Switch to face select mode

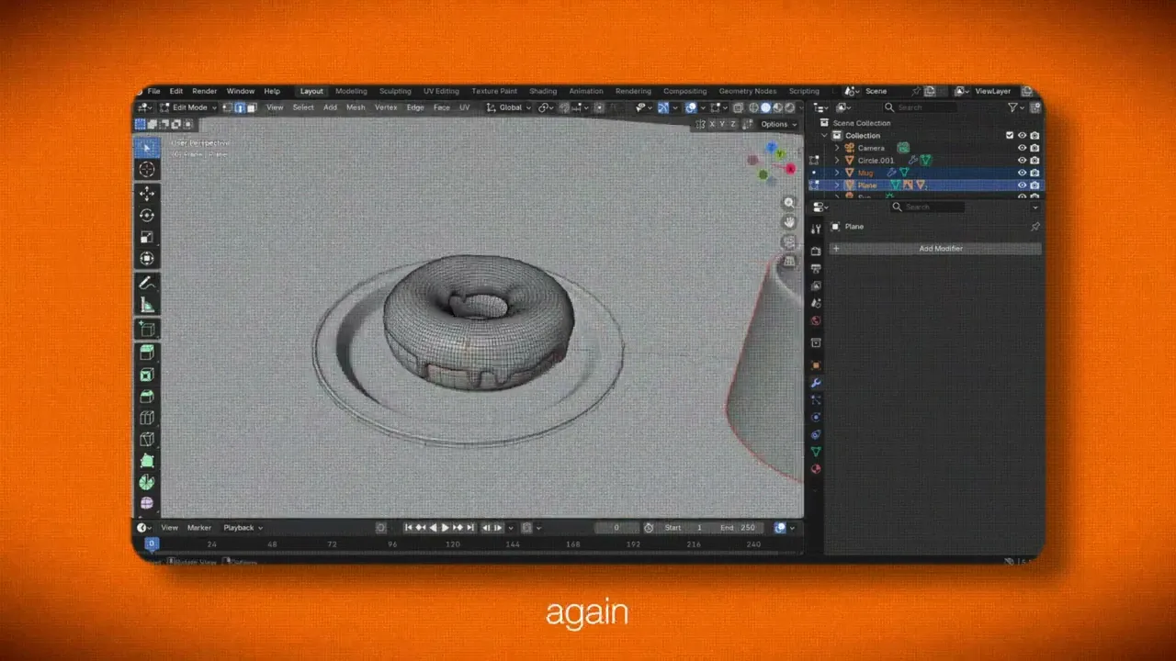(x=250, y=107)
